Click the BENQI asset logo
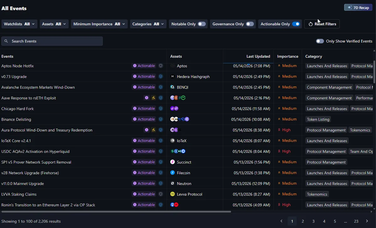 tap(172, 87)
